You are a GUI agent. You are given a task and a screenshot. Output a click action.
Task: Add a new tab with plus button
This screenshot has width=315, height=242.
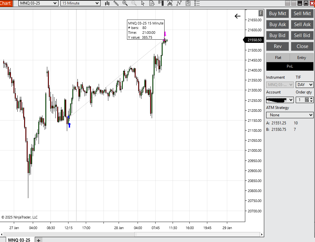click(39, 240)
